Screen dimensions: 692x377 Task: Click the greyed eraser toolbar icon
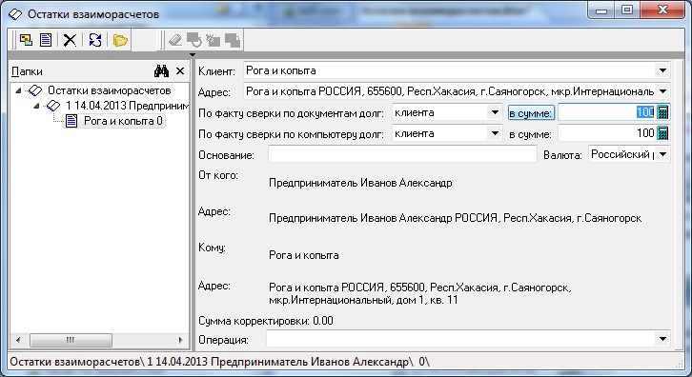pos(175,40)
